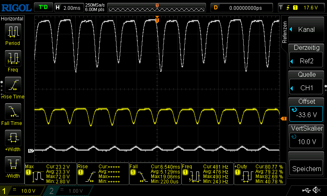The image size is (327, 196).
Task: Choose the Rise Time measurement icon
Action: coord(13,85)
